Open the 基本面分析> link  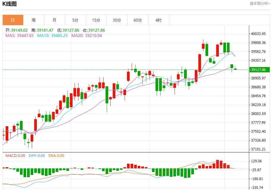pos(260,4)
